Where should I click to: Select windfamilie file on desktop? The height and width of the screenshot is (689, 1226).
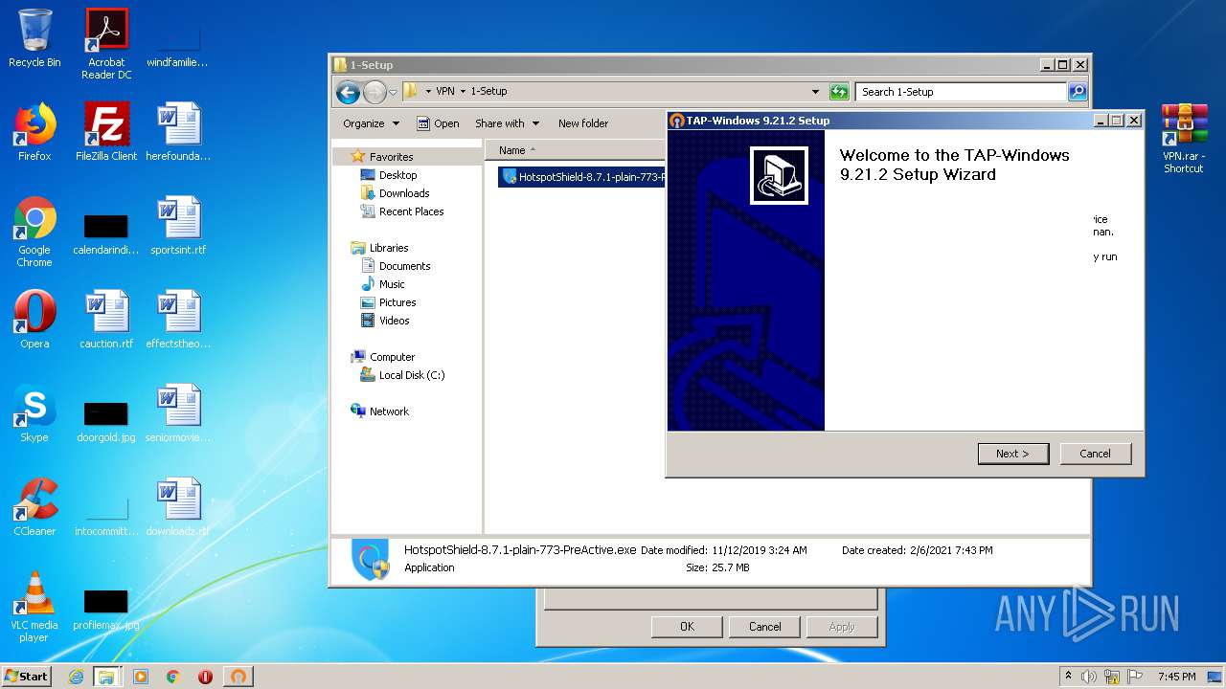point(178,46)
